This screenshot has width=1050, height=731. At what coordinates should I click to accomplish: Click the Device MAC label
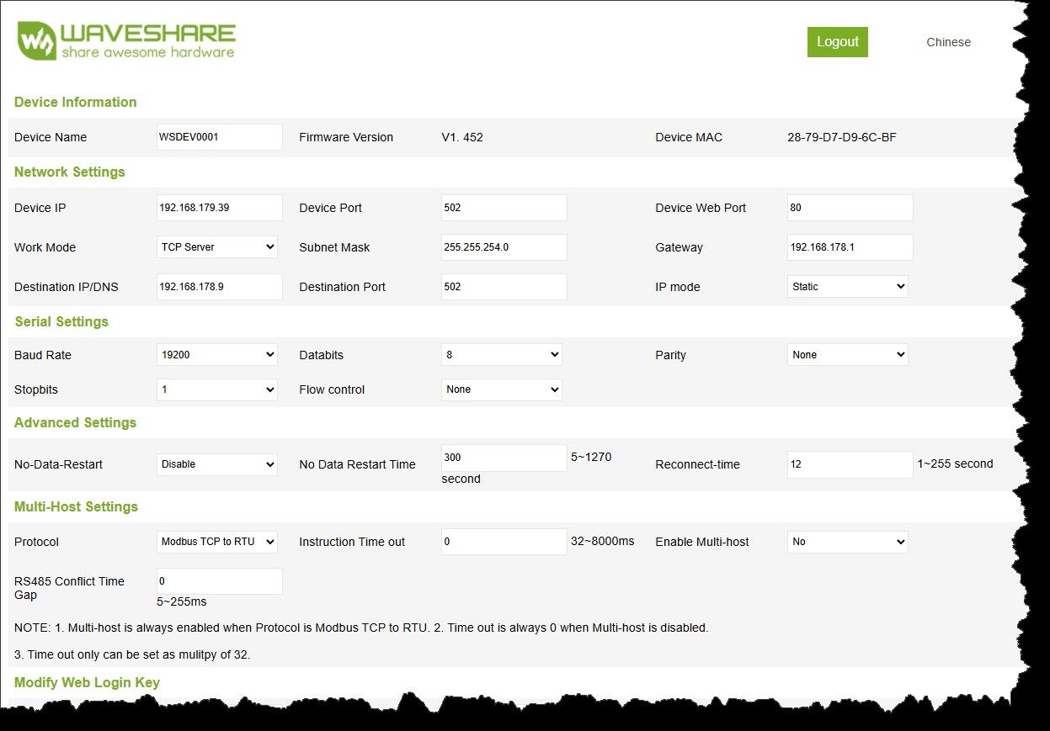[689, 137]
